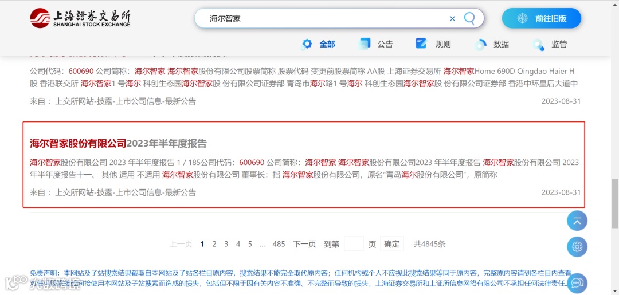Focus the page number jump input box

click(x=354, y=243)
